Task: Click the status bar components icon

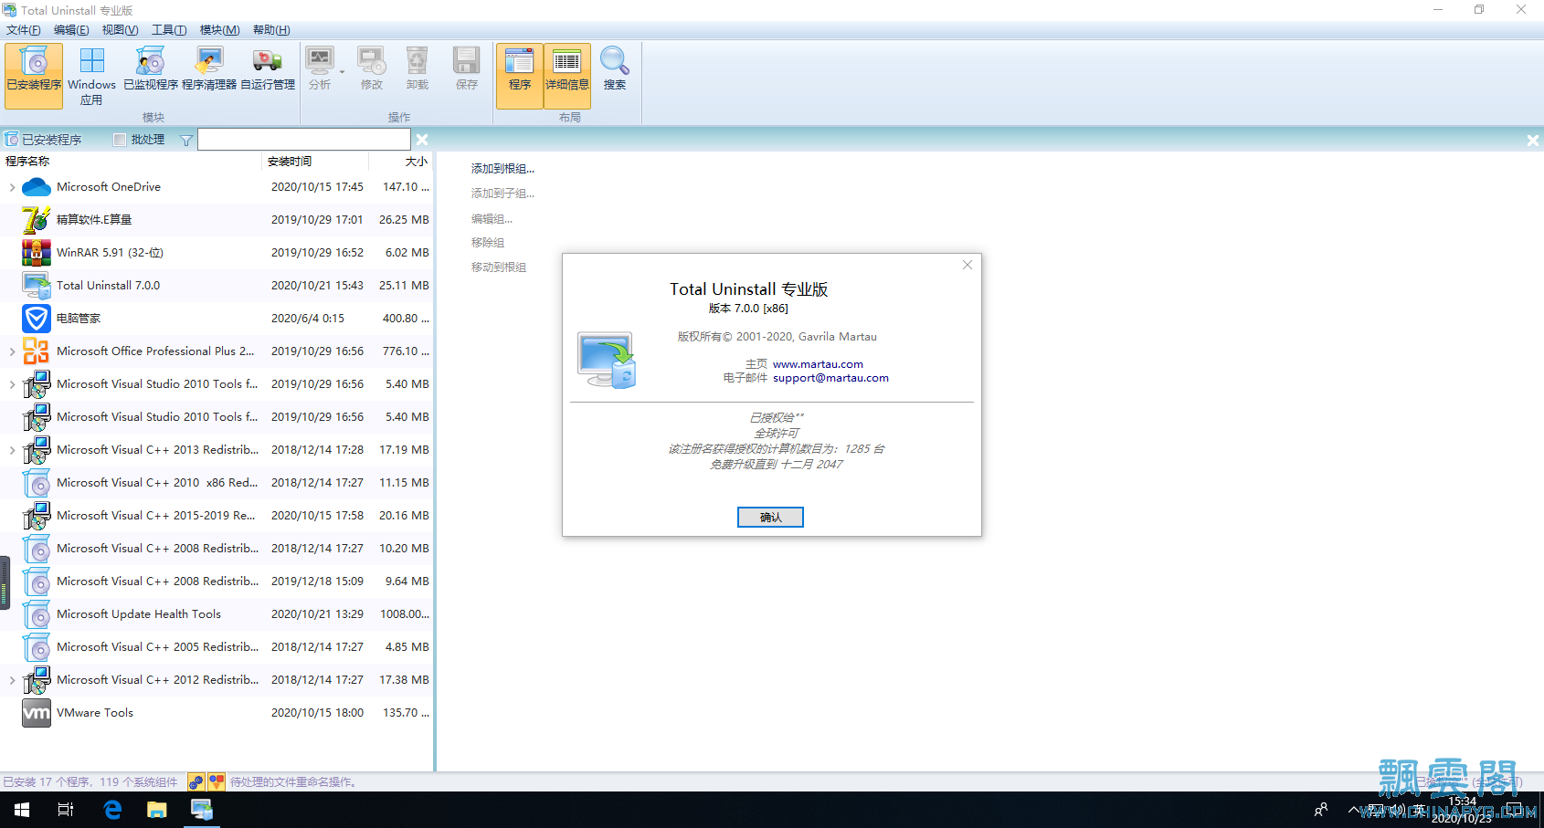Action: (196, 781)
